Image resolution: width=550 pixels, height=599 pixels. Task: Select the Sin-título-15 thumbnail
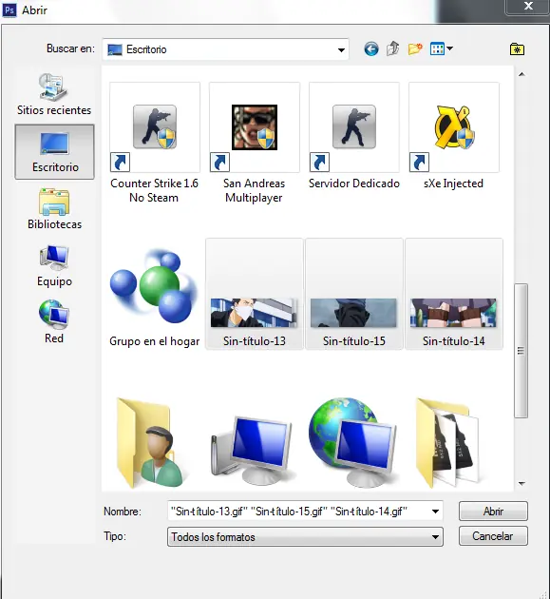pos(353,294)
